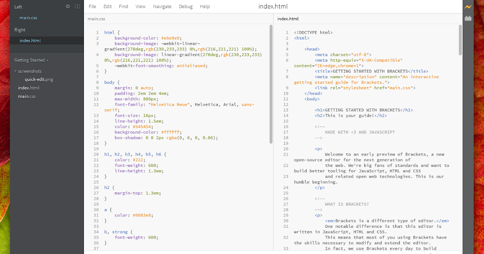Open the Find menu
Image resolution: width=484 pixels, height=254 pixels.
(123, 6)
